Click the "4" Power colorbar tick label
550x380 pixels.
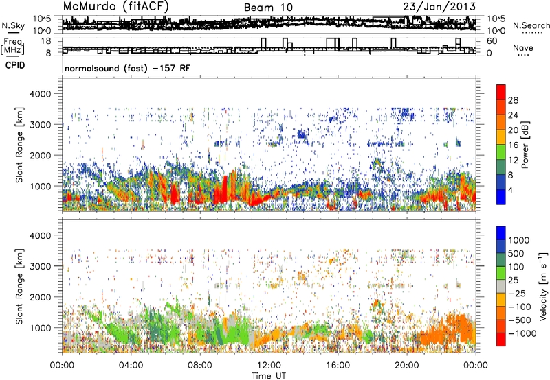click(x=511, y=191)
